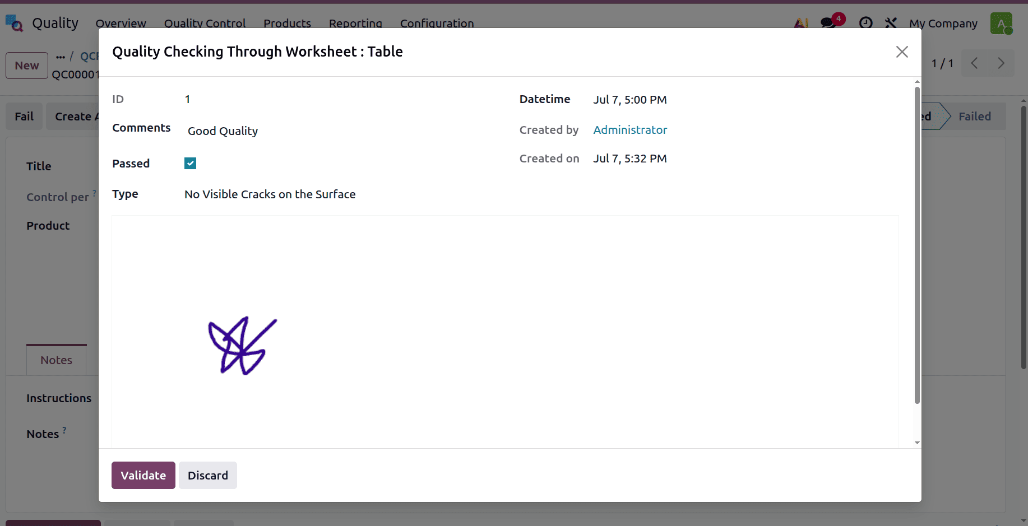
Task: Open the Administrator link
Action: pos(630,130)
